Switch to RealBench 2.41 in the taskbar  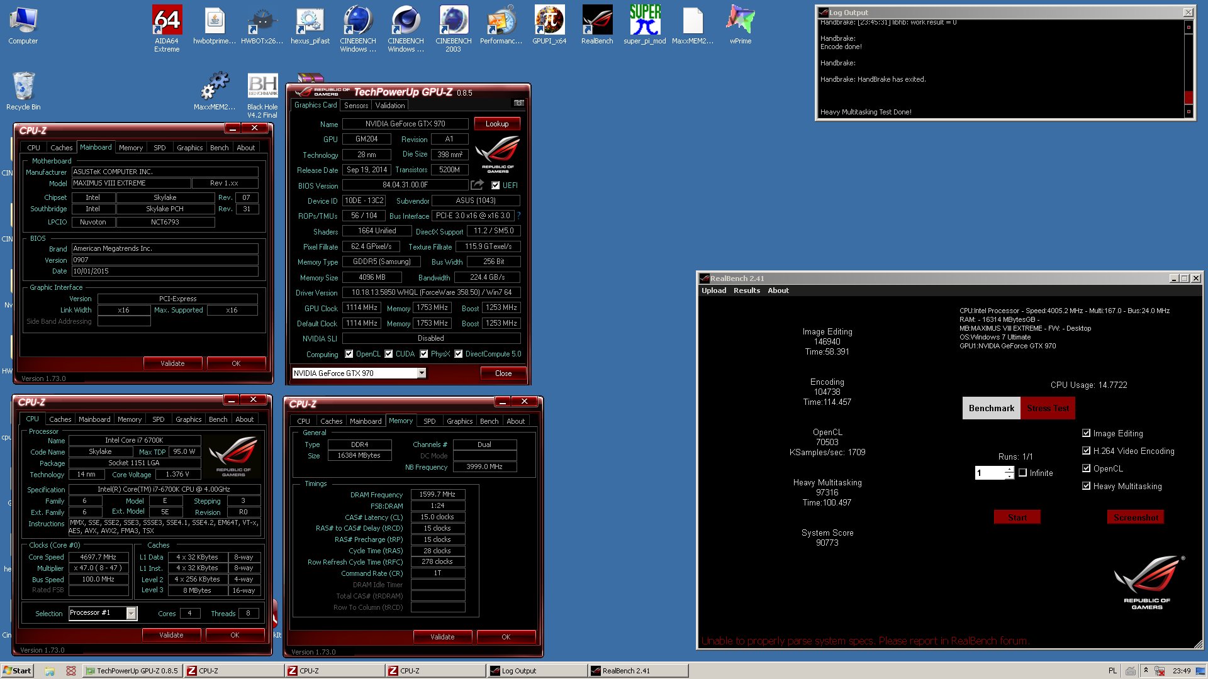(x=638, y=671)
